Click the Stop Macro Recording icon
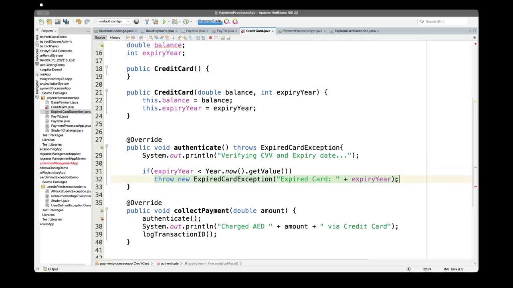This screenshot has width=513, height=288. pos(216,38)
